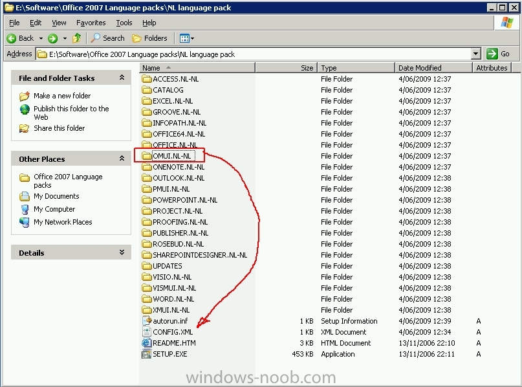522x387 pixels.
Task: Click Publish this folder to the Web
Action: 71,113
